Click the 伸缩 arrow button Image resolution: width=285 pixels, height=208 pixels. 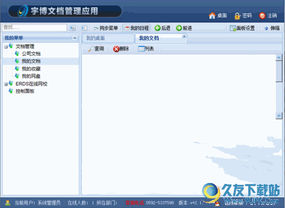pyautogui.click(x=272, y=28)
